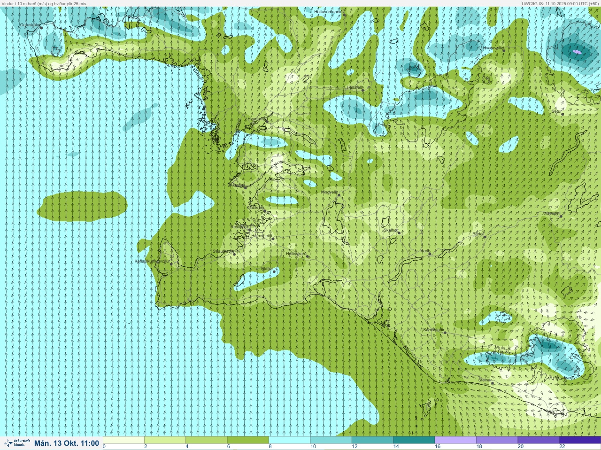Image resolution: width=601 pixels, height=450 pixels.
Task: Click the Hólmsheiði station marker
Action: tap(273, 239)
